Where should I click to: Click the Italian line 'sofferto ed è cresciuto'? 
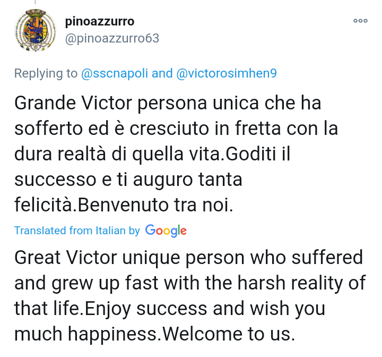click(x=176, y=129)
